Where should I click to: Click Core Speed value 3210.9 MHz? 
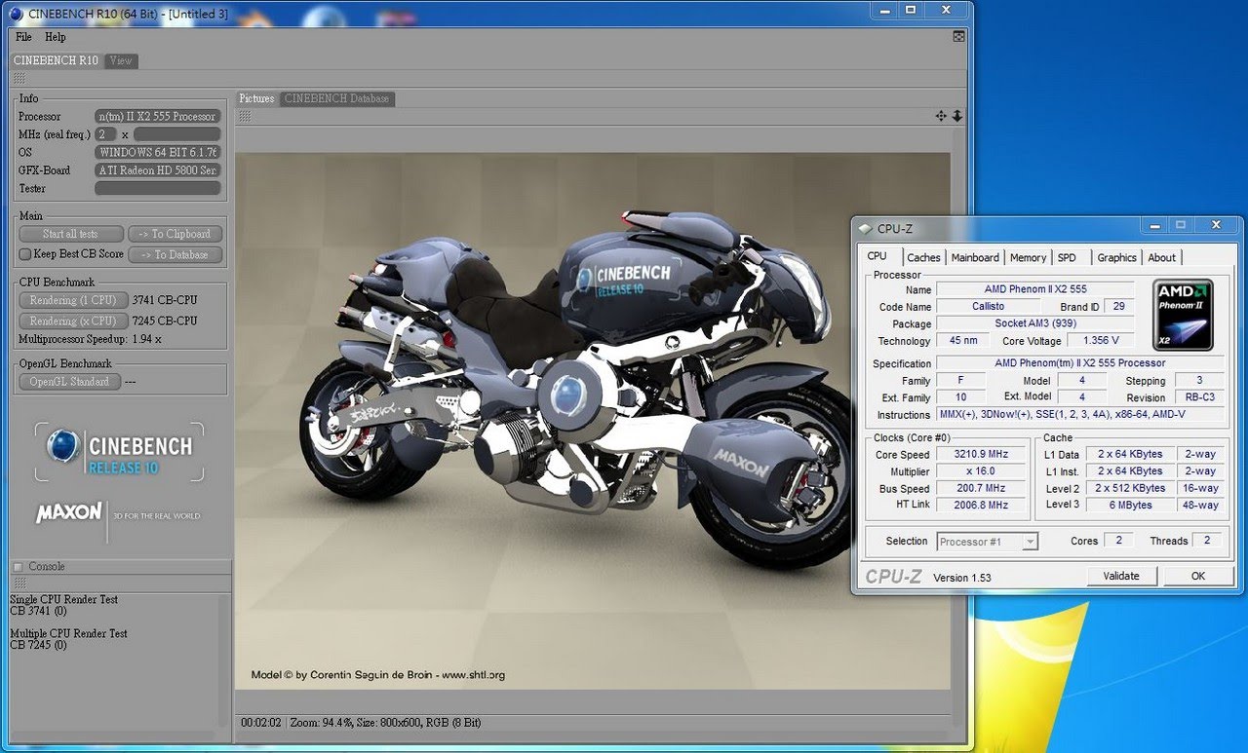pyautogui.click(x=980, y=455)
